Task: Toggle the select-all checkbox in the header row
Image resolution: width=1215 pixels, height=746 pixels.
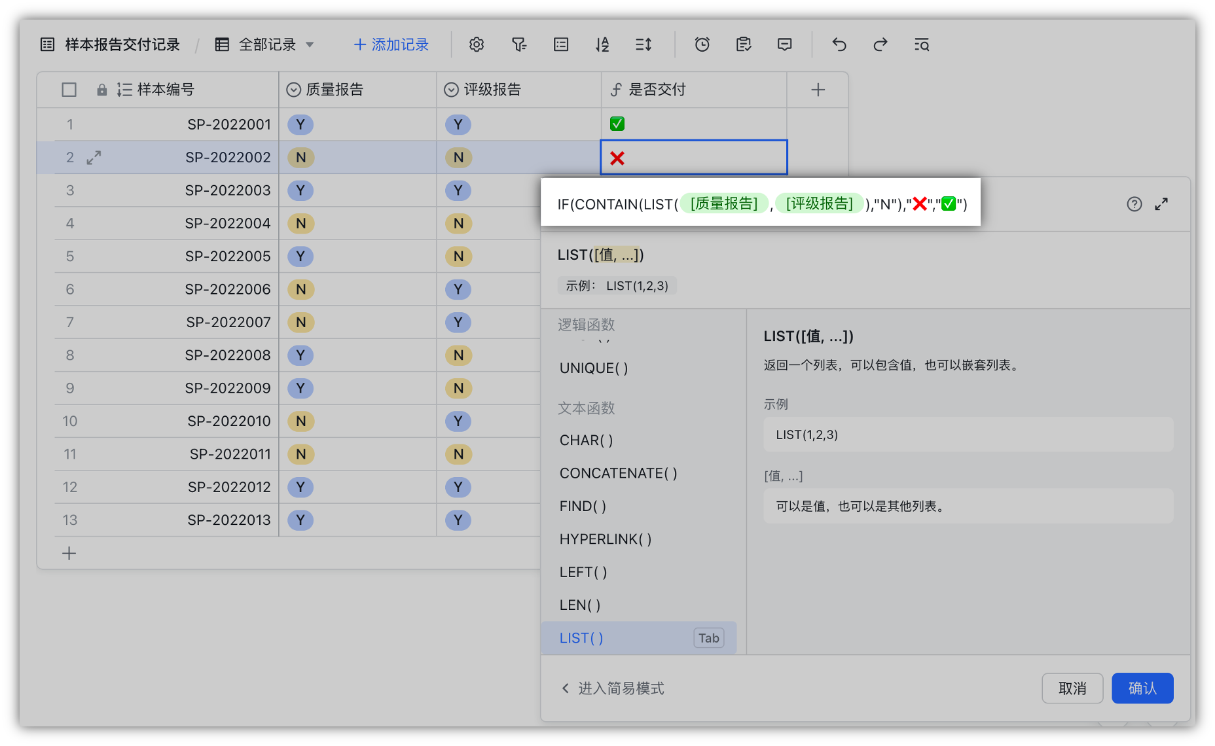Action: point(69,90)
